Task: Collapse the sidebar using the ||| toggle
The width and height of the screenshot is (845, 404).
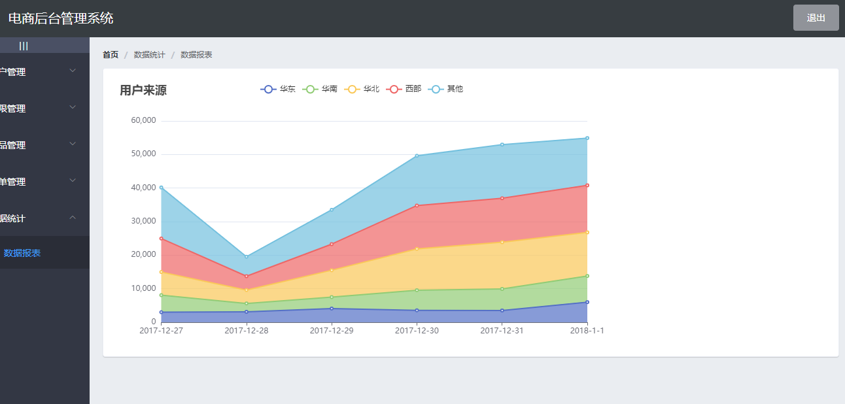Action: point(24,46)
